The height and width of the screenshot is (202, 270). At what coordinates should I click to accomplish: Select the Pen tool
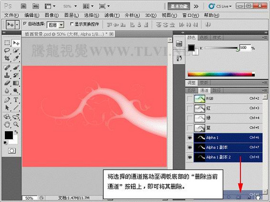point(7,100)
